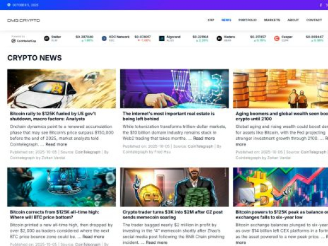Go to the CONTACT page
The image size is (328, 246).
(x=314, y=20)
